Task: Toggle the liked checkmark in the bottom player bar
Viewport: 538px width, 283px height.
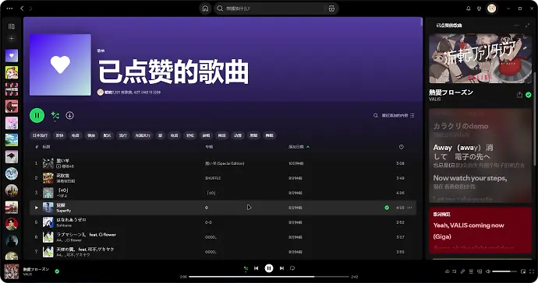Action: [57, 271]
